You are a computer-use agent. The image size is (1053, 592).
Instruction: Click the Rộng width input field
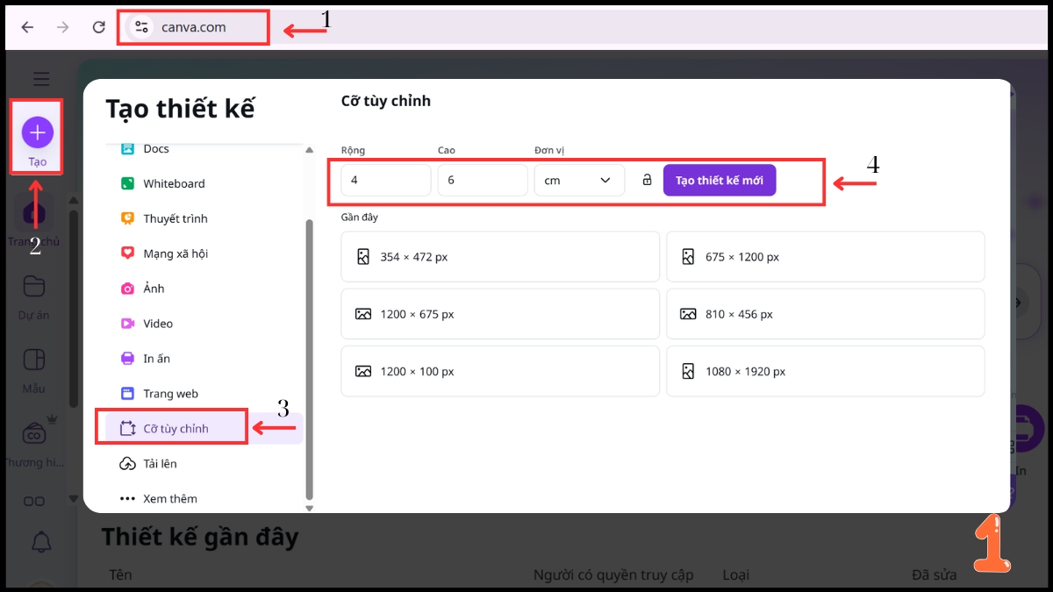(x=386, y=179)
